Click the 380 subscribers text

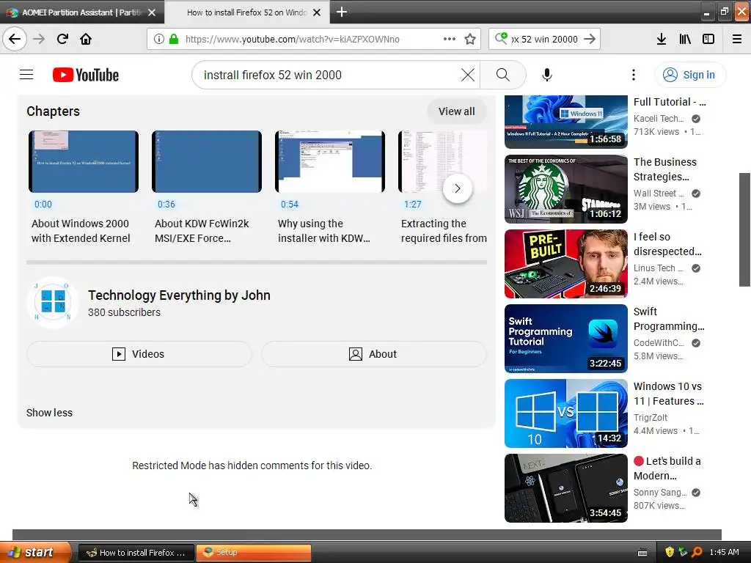click(124, 312)
